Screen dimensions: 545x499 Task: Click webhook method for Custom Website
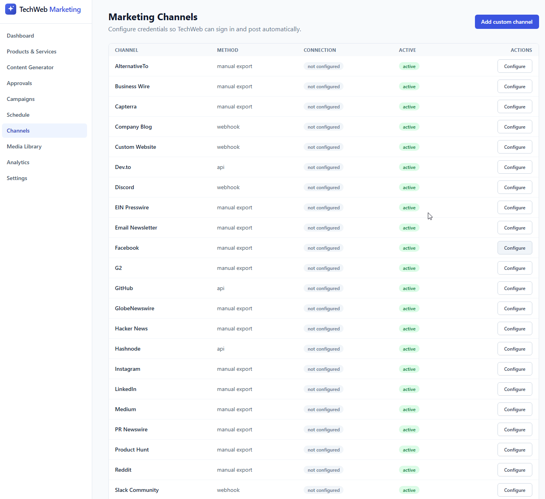click(x=228, y=147)
